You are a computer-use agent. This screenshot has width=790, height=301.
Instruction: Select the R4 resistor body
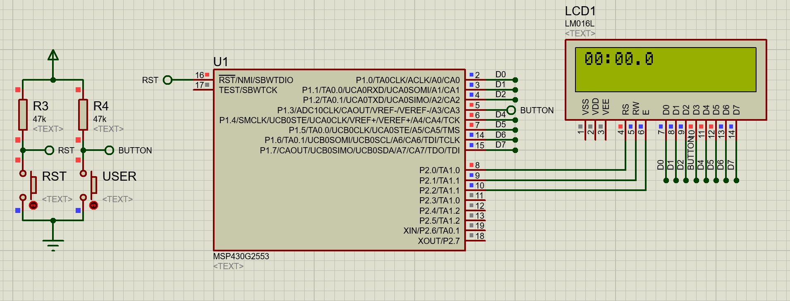click(x=83, y=115)
